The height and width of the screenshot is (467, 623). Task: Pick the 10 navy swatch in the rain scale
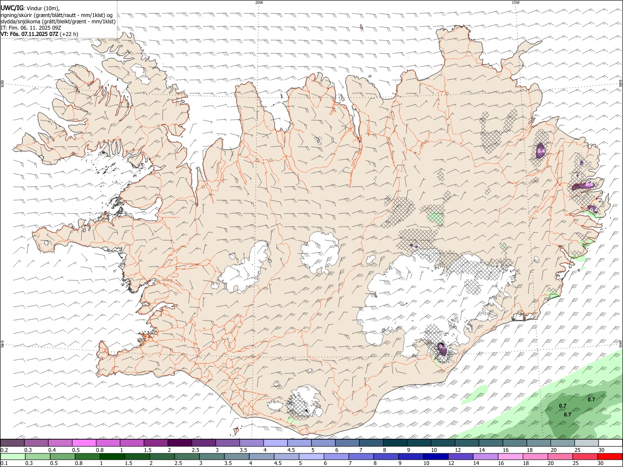click(436, 457)
